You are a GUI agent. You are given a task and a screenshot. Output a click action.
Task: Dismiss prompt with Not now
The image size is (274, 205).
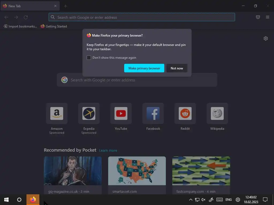click(x=177, y=68)
